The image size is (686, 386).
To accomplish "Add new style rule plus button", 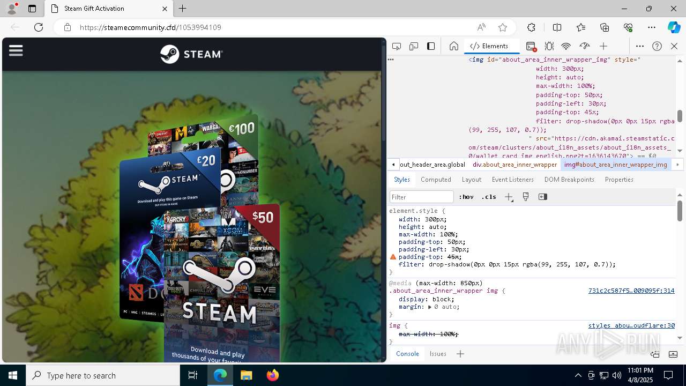I will coord(509,197).
